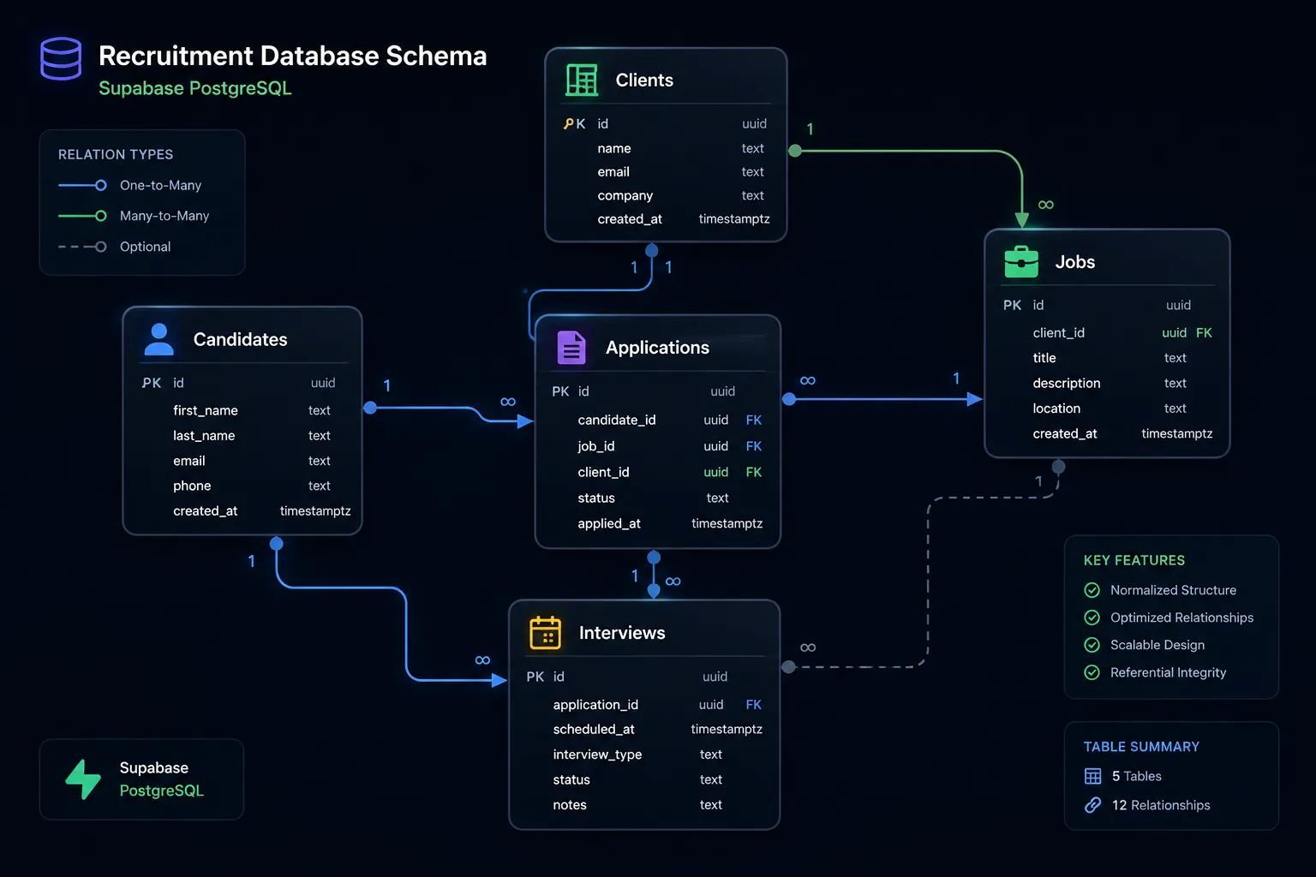This screenshot has width=1316, height=877.
Task: Click the Interviews calendar icon
Action: coord(545,633)
